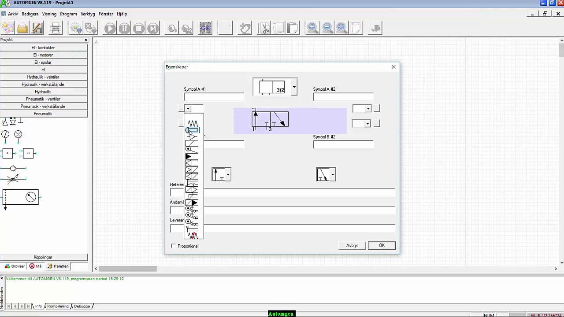The image size is (564, 317).
Task: Click the Stop toolbar button
Action: [139, 28]
